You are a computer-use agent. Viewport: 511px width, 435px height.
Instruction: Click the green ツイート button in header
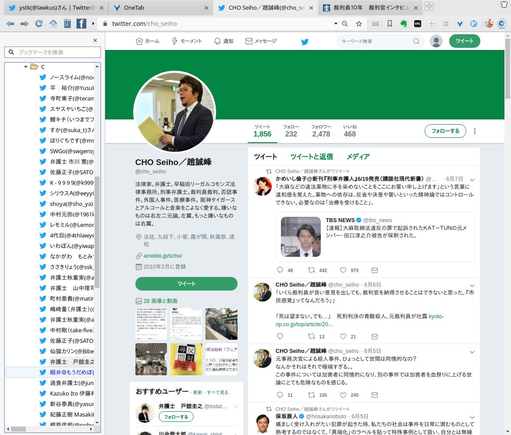point(465,41)
